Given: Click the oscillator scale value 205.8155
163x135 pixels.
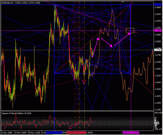Looking at the screenshot, I should point(158,113).
